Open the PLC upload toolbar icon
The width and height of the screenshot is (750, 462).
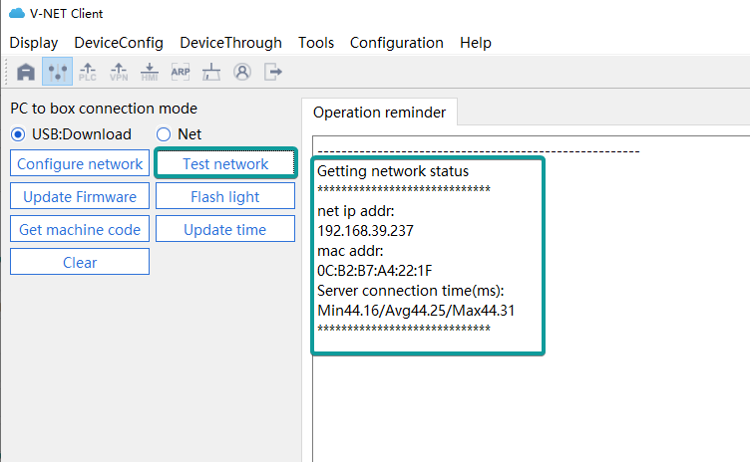[88, 72]
